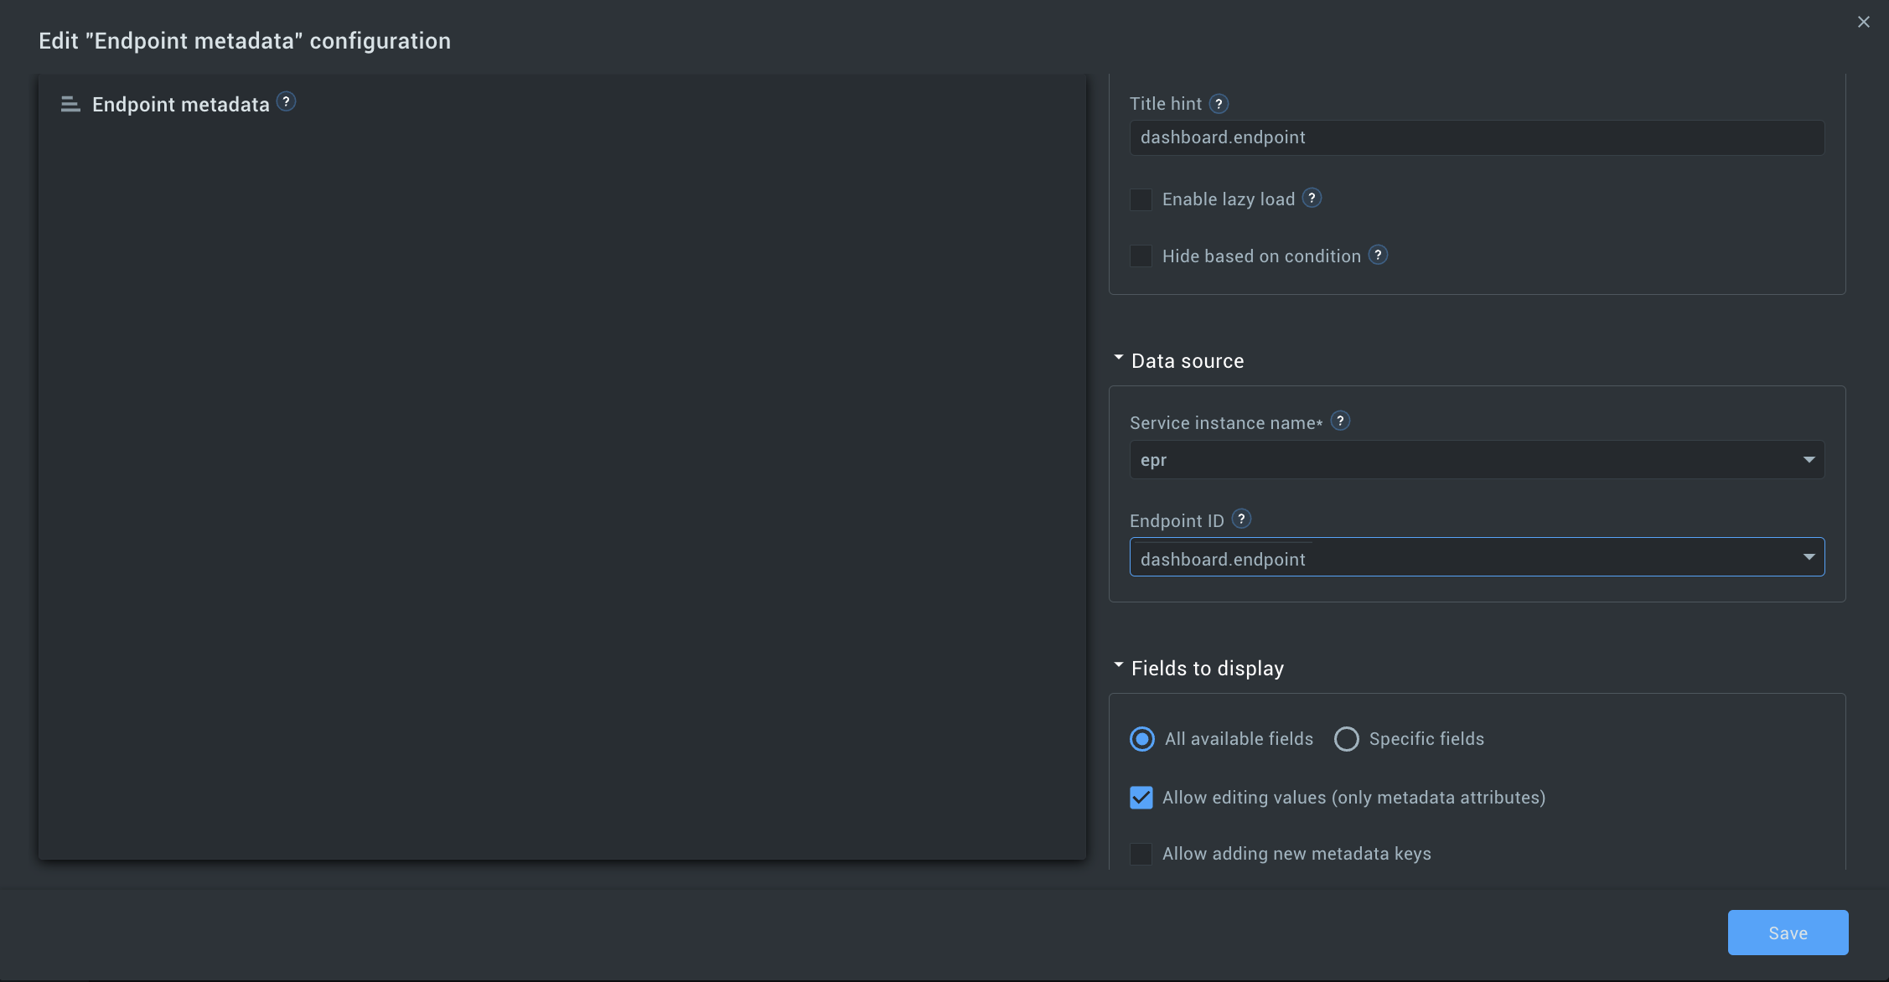Click into the Title hint text field
The image size is (1889, 982).
tap(1476, 137)
